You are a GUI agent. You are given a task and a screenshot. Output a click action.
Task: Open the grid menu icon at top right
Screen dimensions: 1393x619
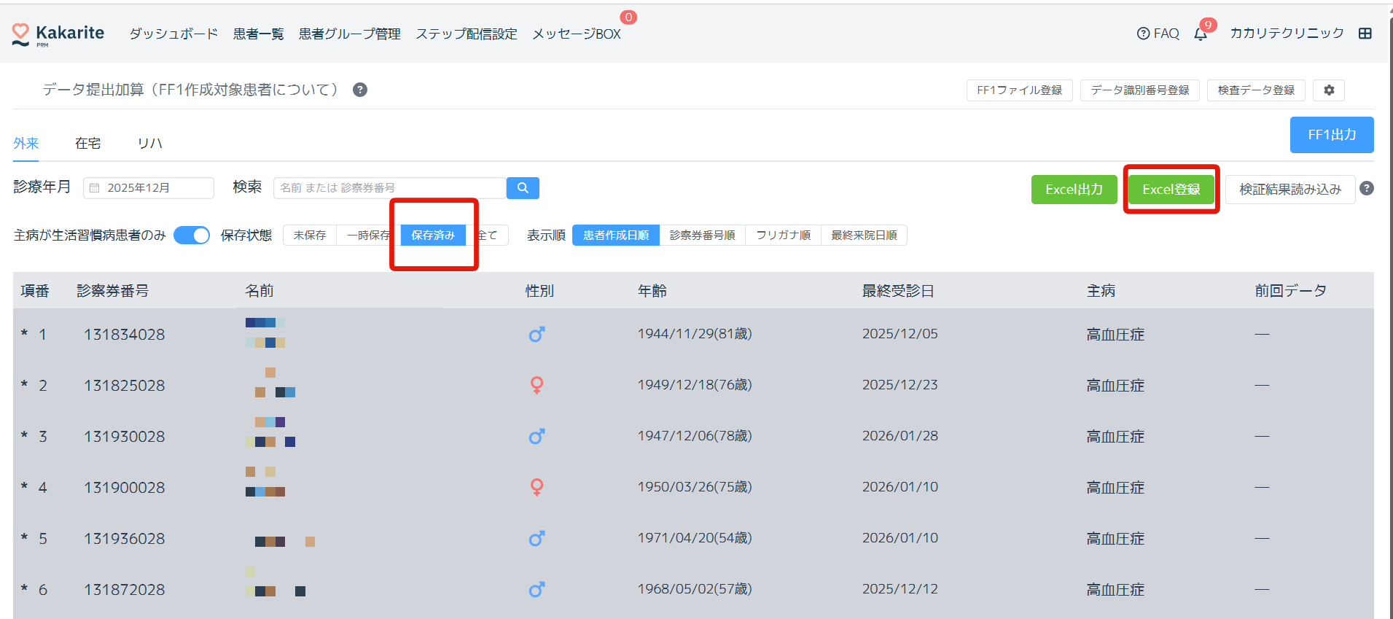[x=1365, y=34]
